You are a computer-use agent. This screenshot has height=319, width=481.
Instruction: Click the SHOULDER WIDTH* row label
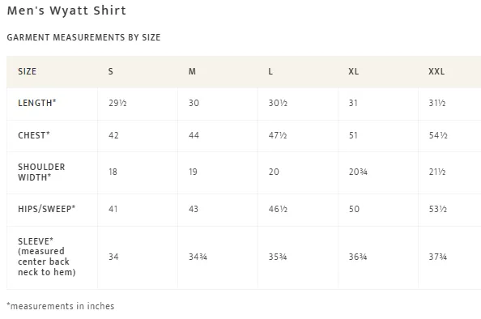[x=41, y=172]
